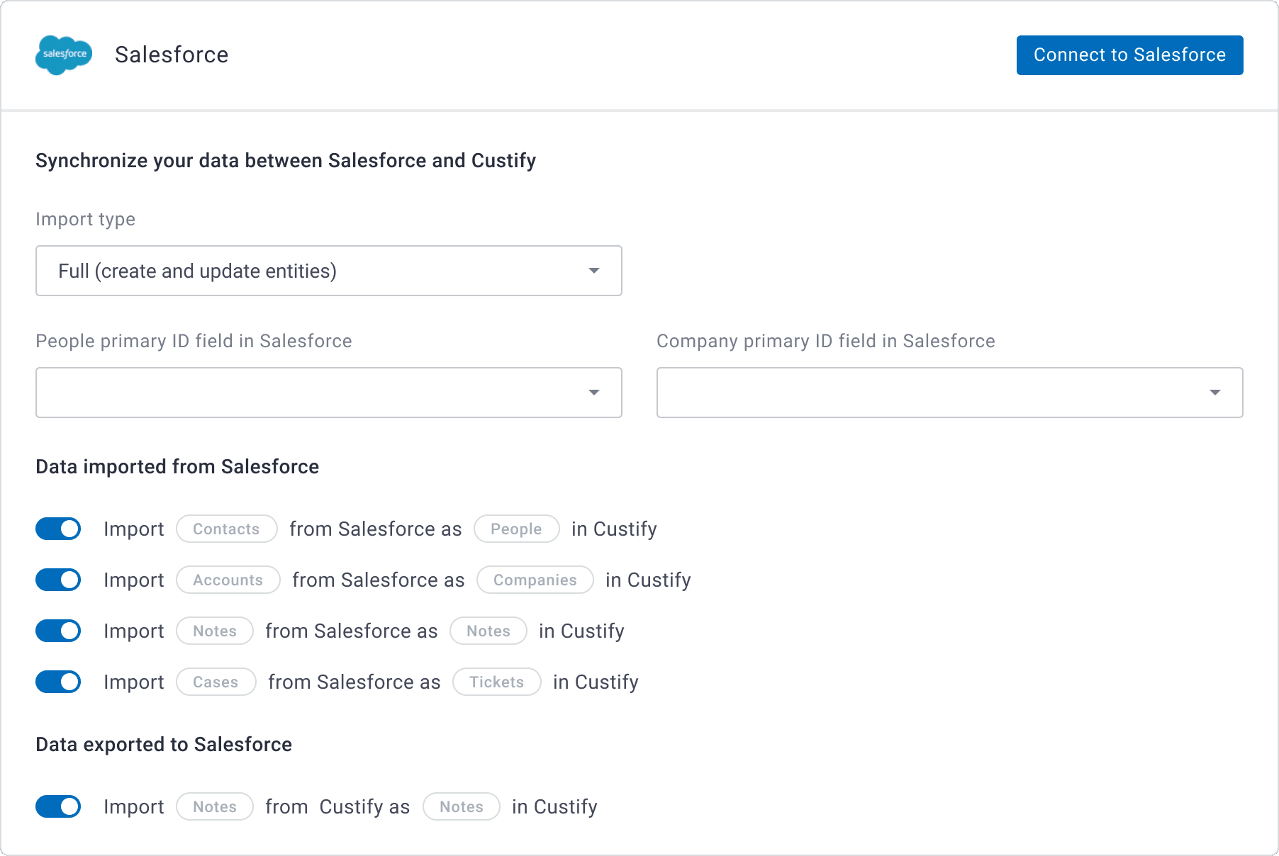Select the Cases tag
Screen dimensions: 1279x856
tap(216, 682)
